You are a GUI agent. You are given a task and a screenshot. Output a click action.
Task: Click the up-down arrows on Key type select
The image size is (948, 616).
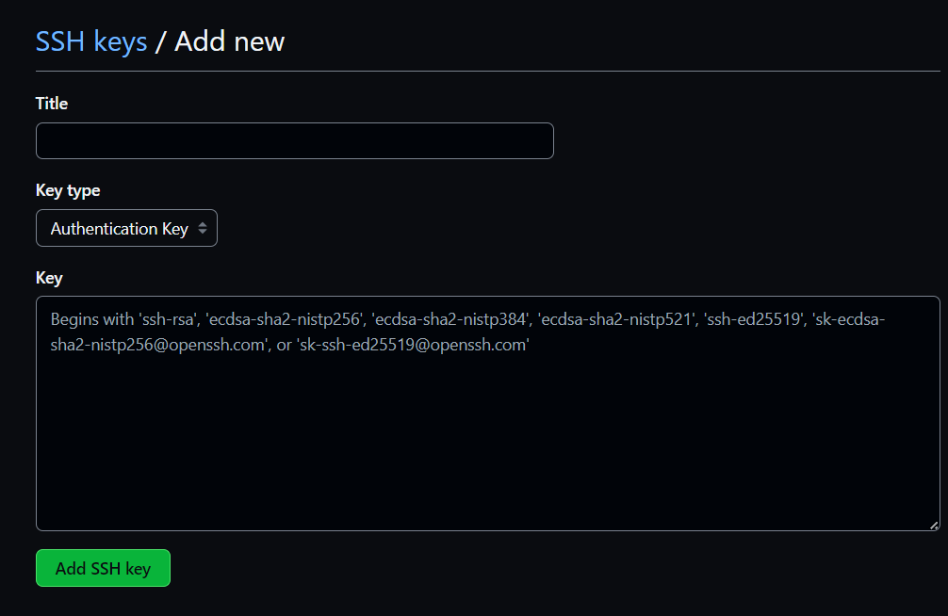click(x=203, y=229)
